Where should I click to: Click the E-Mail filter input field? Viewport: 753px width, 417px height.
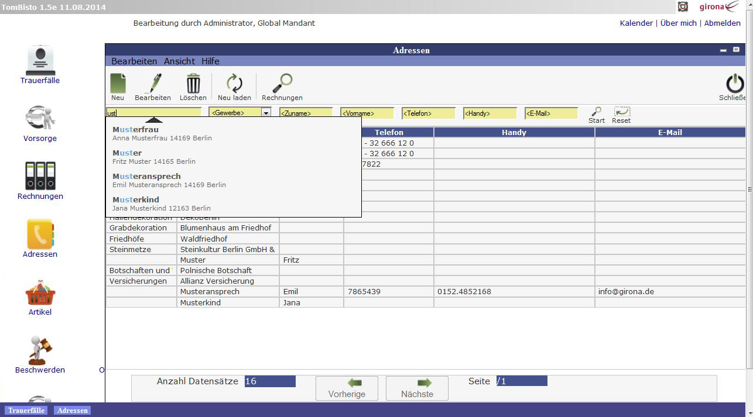(x=550, y=113)
